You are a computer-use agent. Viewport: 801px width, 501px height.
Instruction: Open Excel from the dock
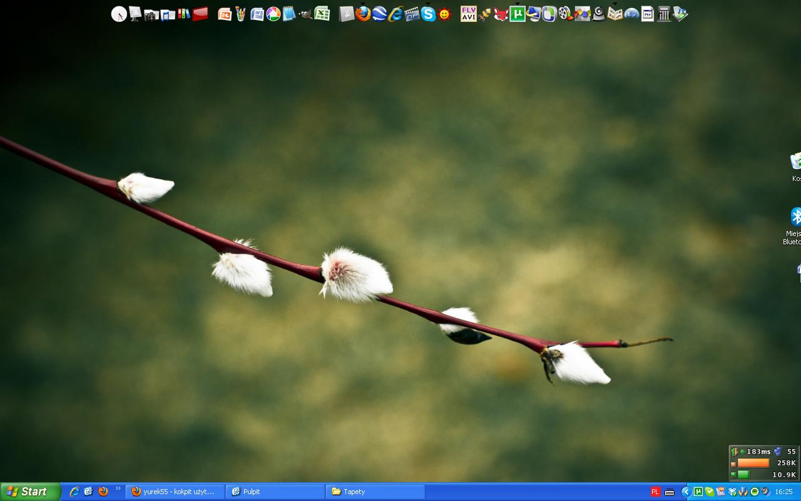[322, 14]
